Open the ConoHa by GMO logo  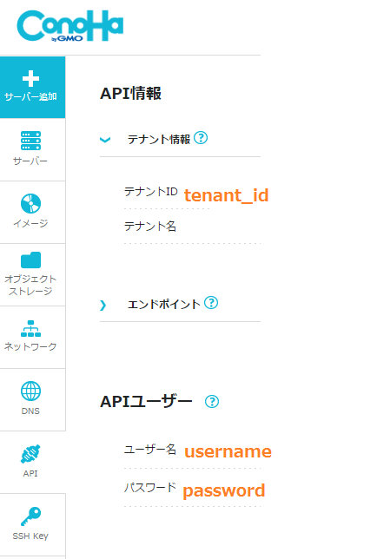tap(70, 26)
